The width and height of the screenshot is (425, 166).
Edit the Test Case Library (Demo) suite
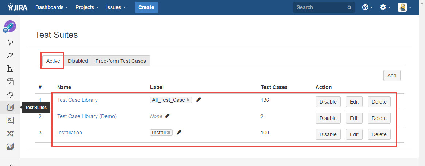pyautogui.click(x=354, y=118)
